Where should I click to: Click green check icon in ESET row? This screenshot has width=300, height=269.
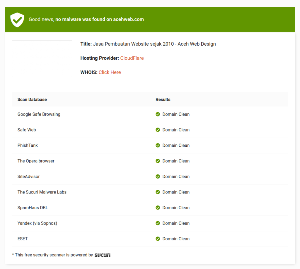pyautogui.click(x=158, y=239)
